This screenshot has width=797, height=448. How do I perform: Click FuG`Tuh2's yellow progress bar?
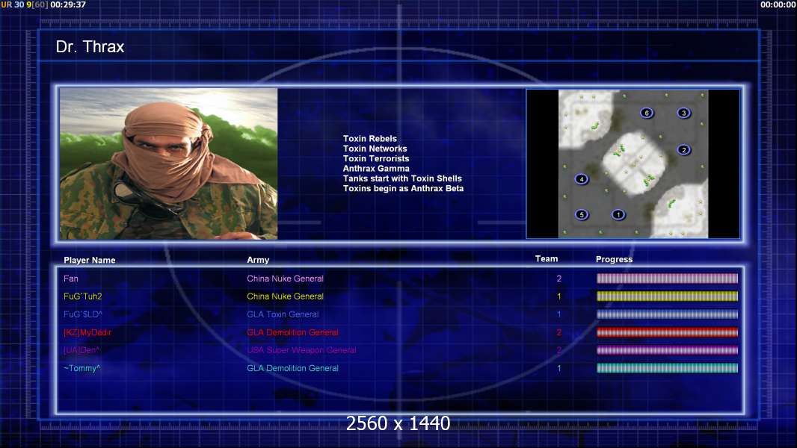pos(667,296)
